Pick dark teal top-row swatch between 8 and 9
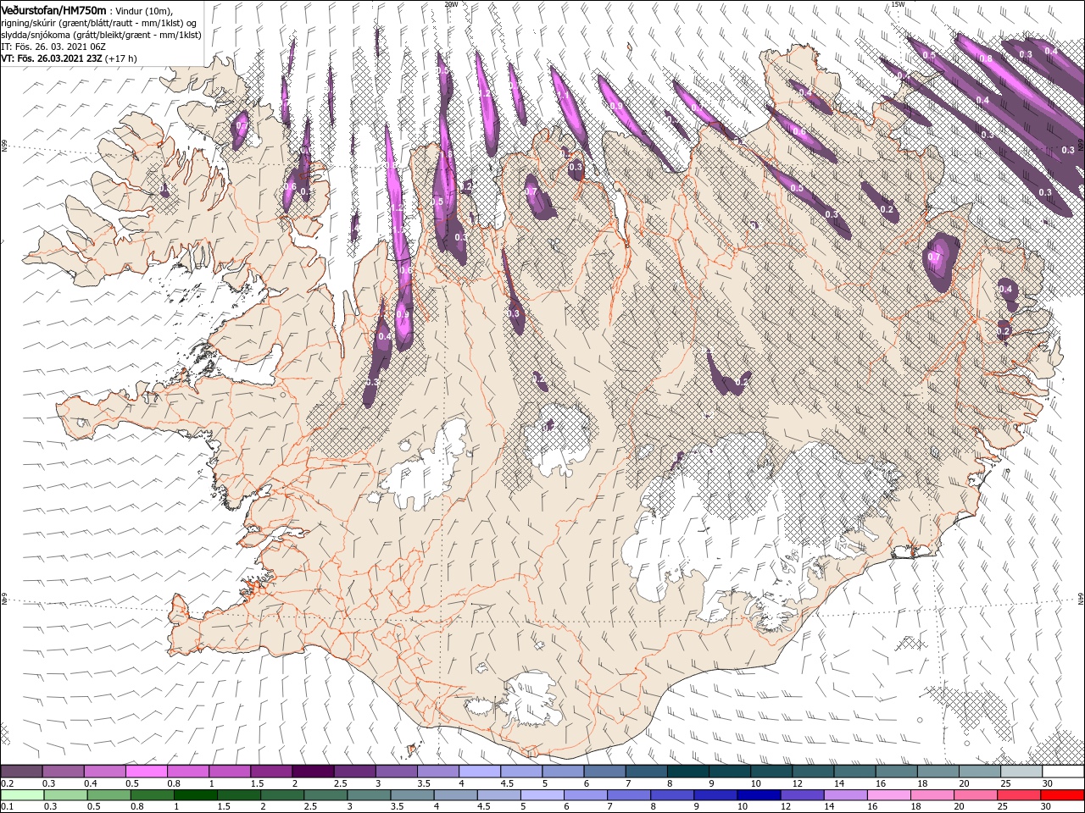1085x813 pixels. (687, 772)
